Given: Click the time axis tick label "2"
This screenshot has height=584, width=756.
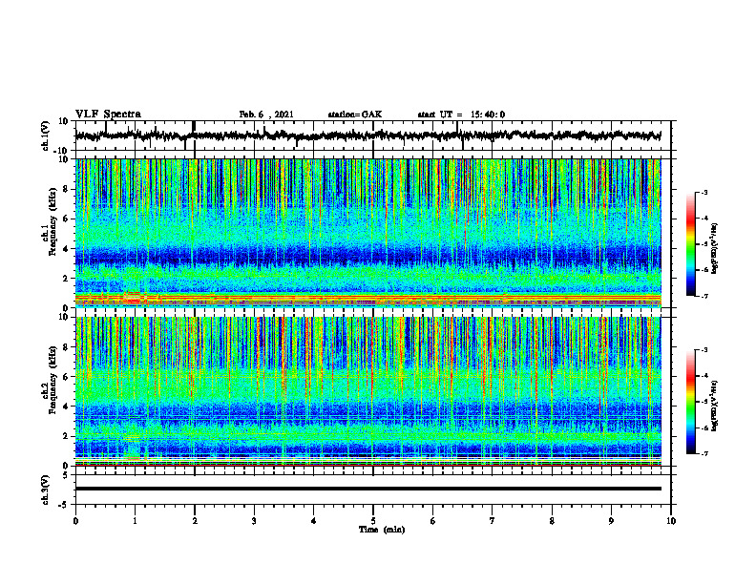Looking at the screenshot, I should point(195,521).
